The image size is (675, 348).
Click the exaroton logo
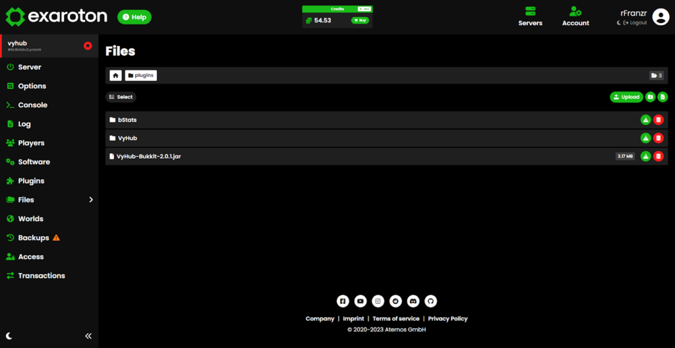pos(56,16)
